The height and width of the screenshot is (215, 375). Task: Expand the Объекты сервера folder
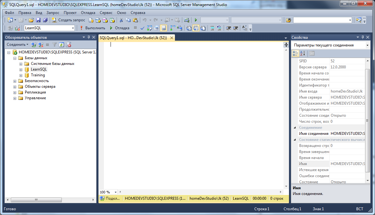coord(15,87)
